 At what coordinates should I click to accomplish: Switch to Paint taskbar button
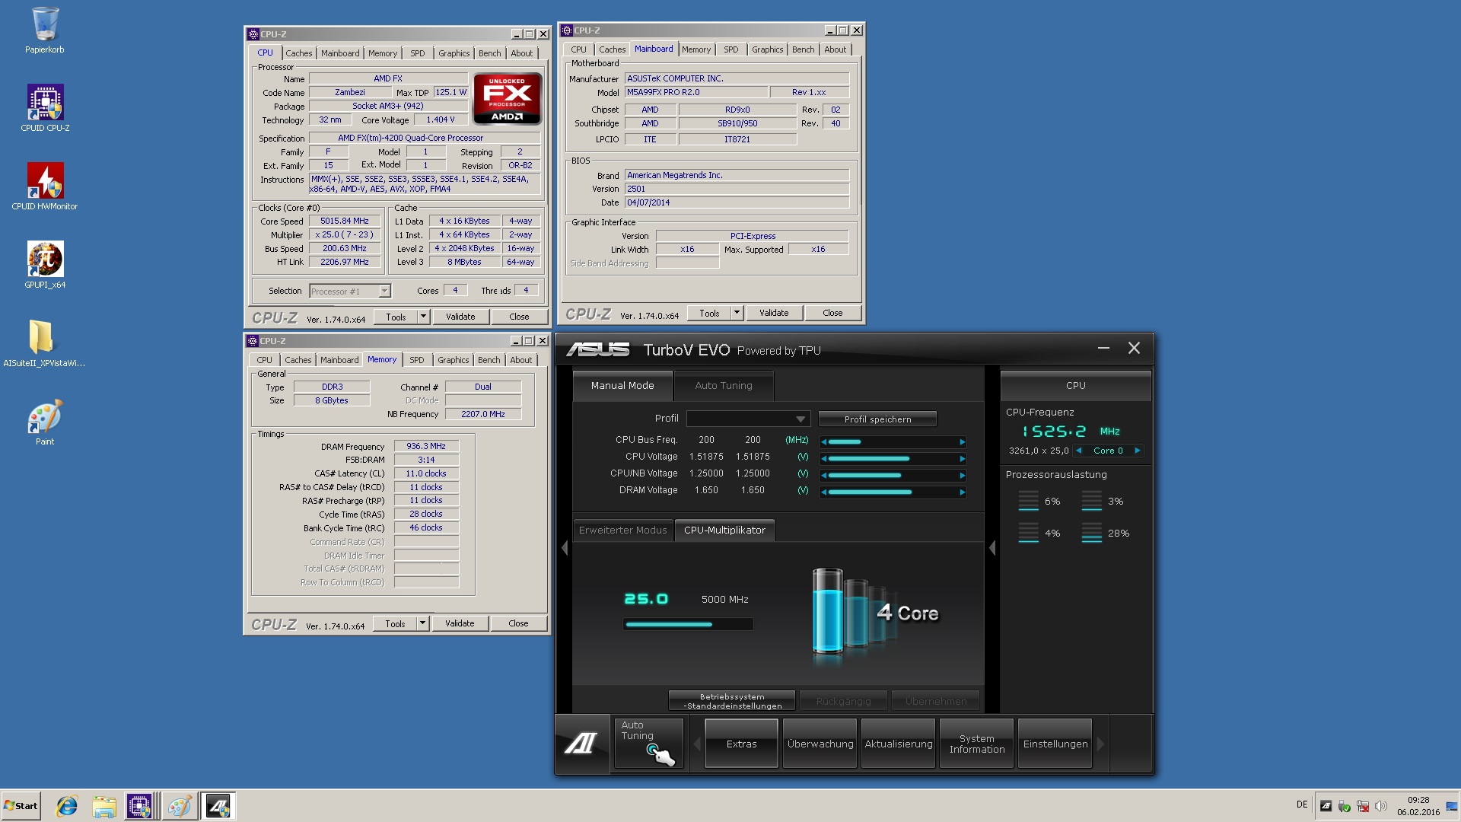coord(180,806)
